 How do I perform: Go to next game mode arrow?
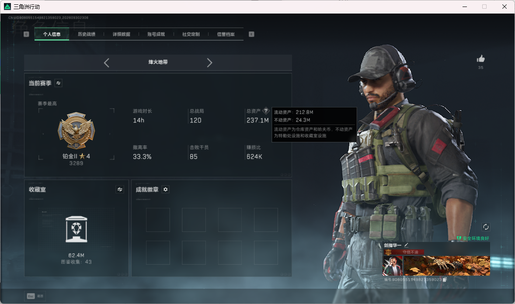tap(209, 63)
